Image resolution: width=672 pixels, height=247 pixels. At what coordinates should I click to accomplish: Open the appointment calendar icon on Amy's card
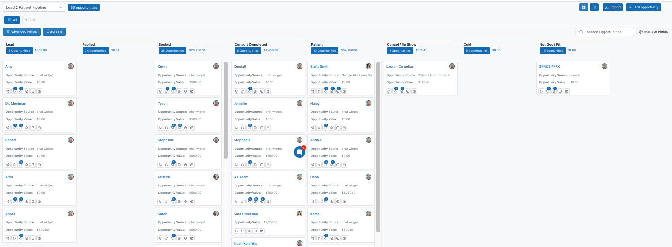(39, 91)
